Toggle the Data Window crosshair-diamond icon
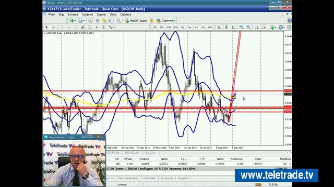334x187 pixels. click(x=98, y=21)
